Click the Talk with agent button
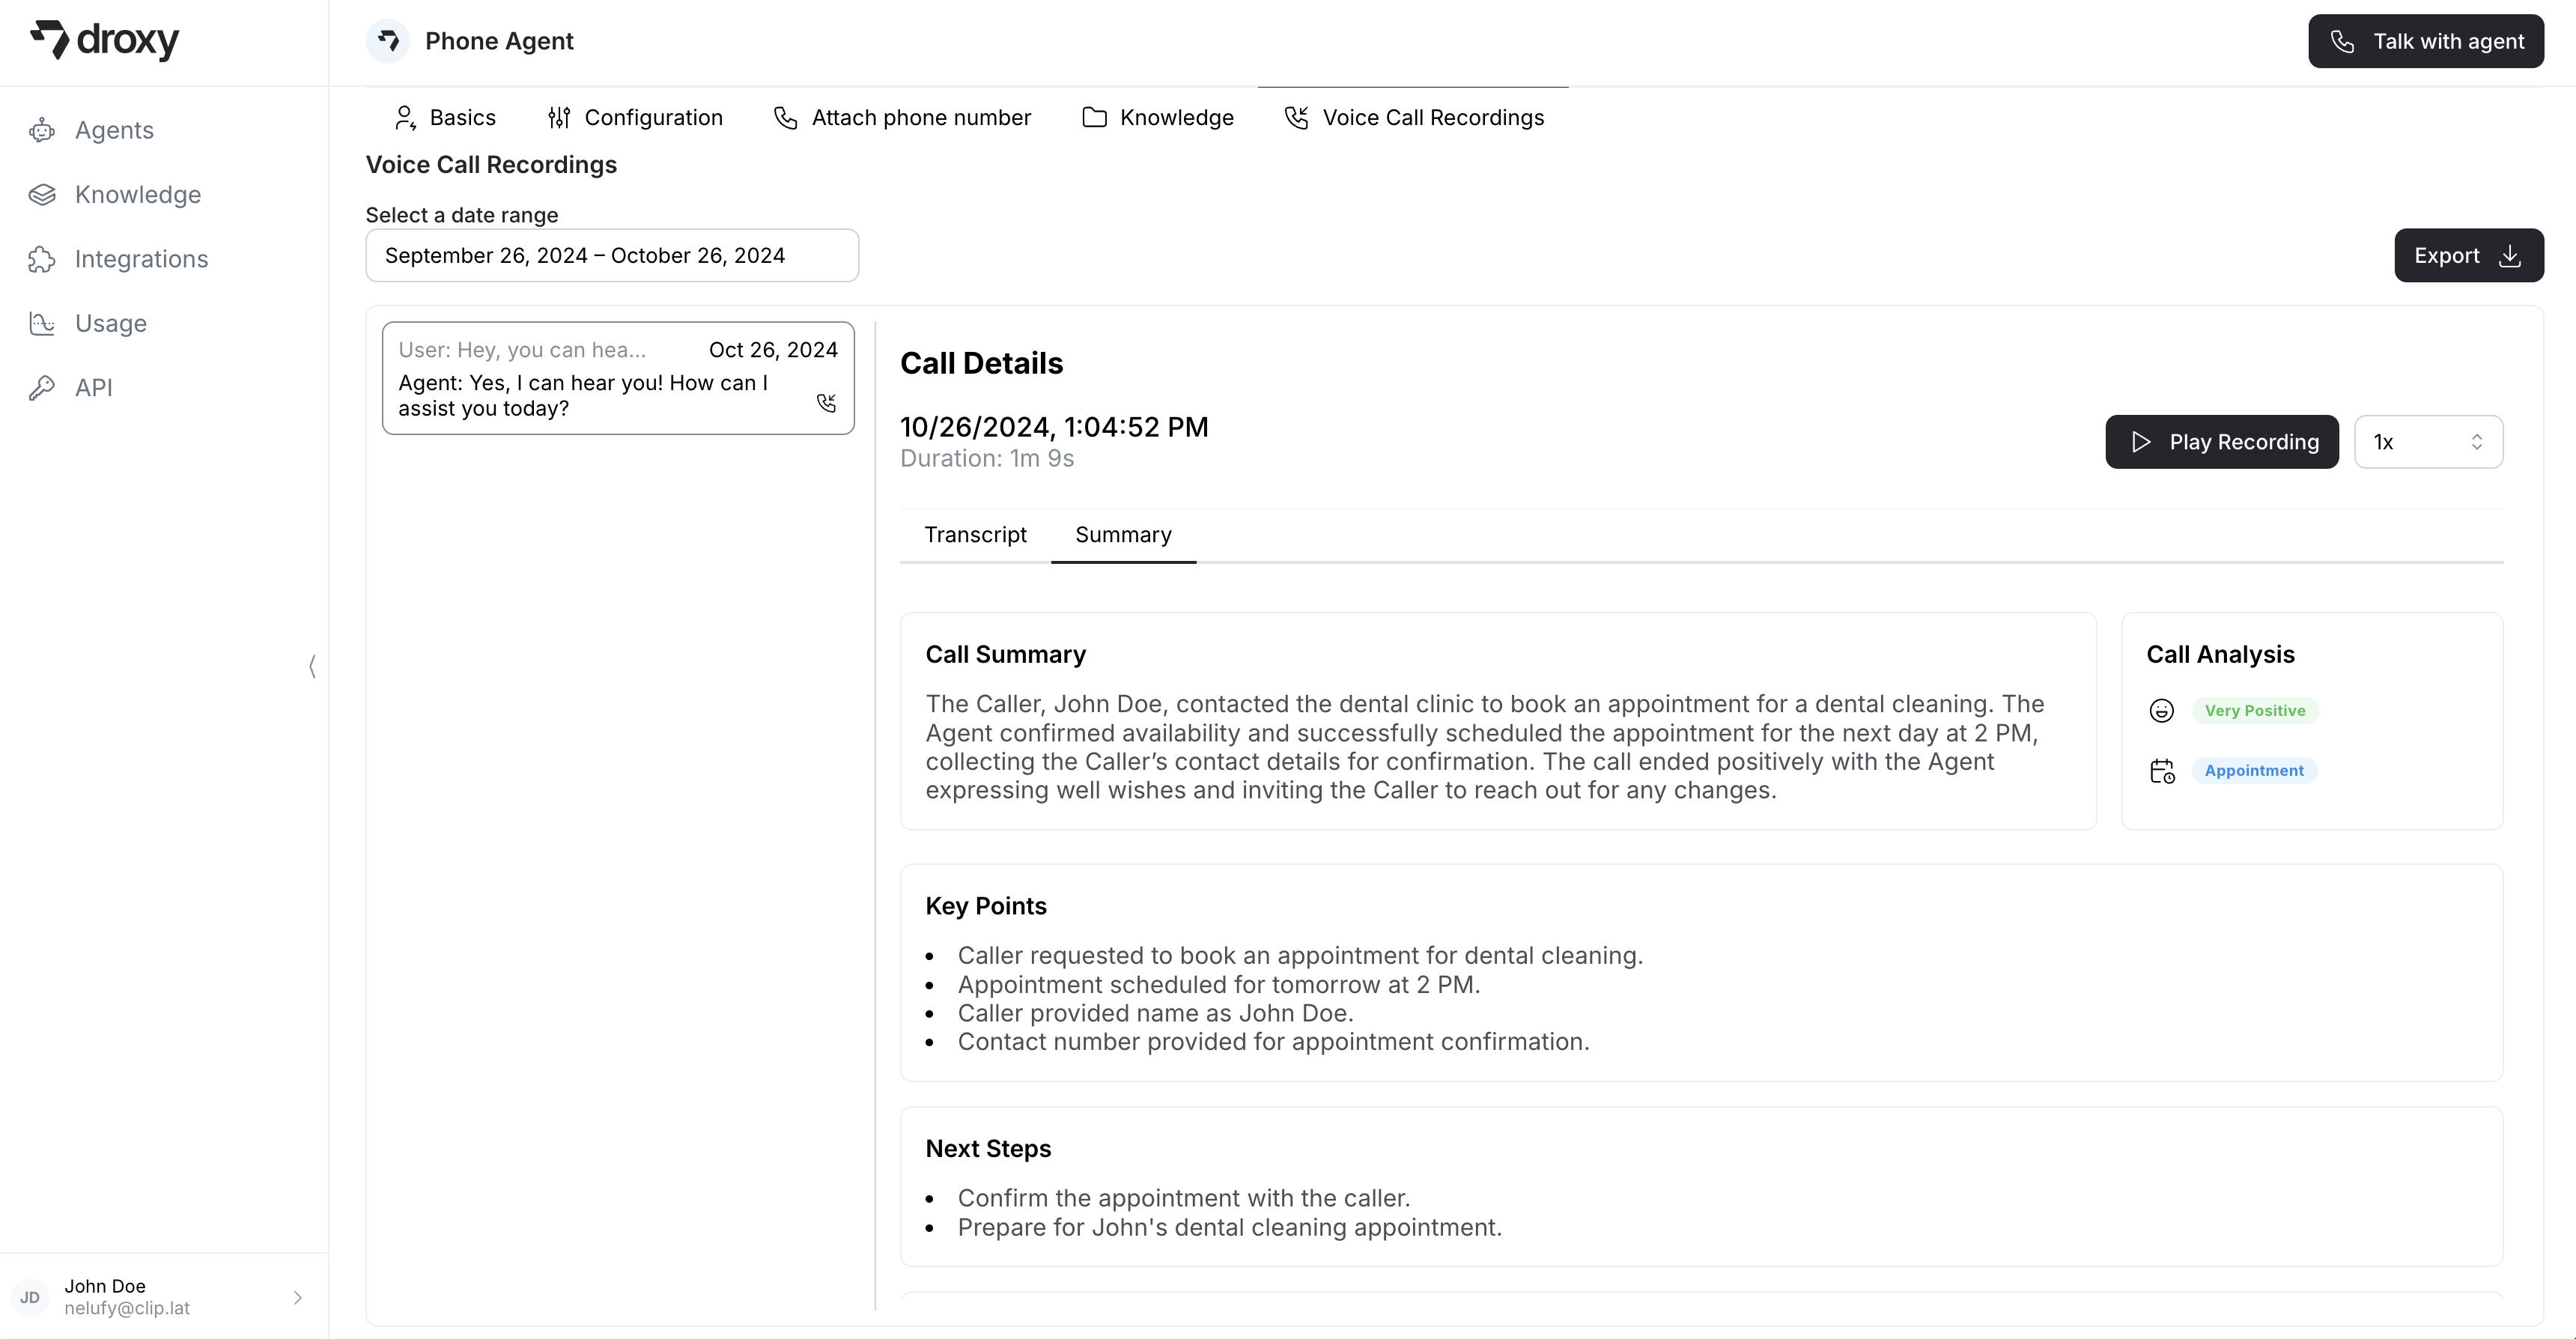This screenshot has width=2576, height=1339. [2425, 41]
